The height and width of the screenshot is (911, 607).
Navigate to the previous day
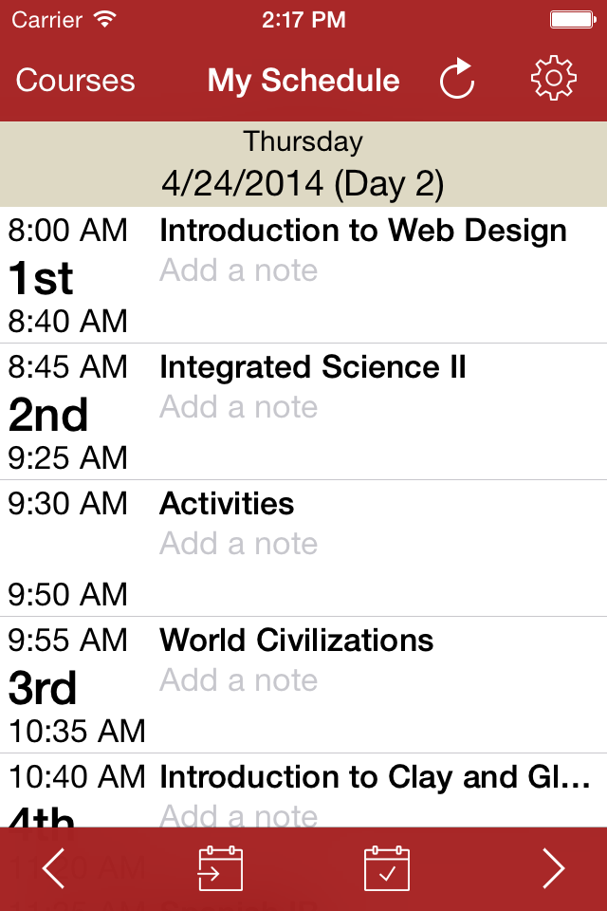point(53,867)
